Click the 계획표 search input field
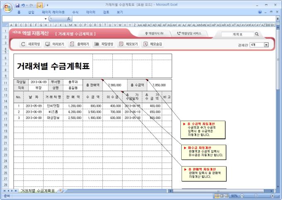Image resolution: width=282 pixels, height=200 pixels. point(236,34)
